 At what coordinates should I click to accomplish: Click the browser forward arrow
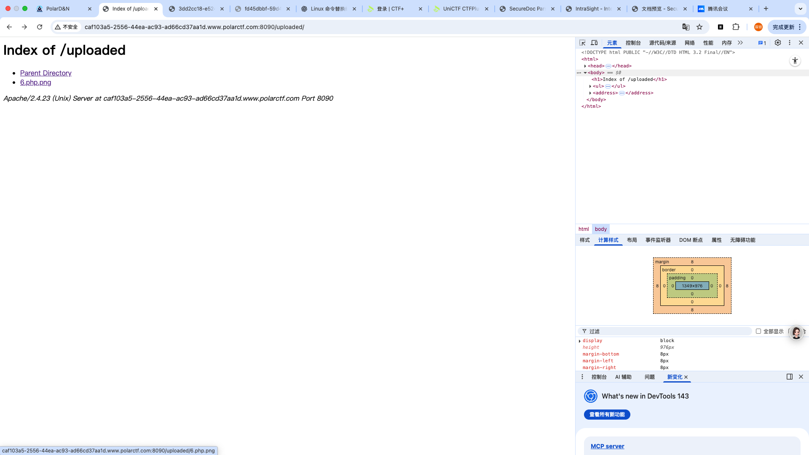point(24,27)
